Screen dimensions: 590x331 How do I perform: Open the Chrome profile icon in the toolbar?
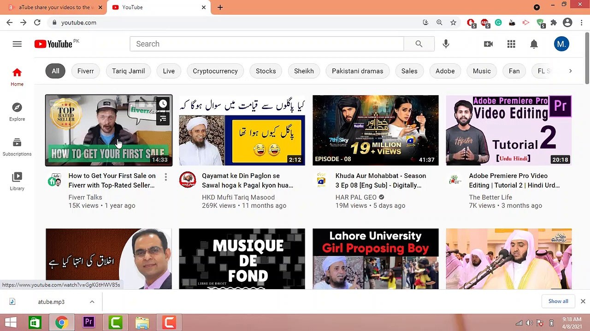(567, 23)
